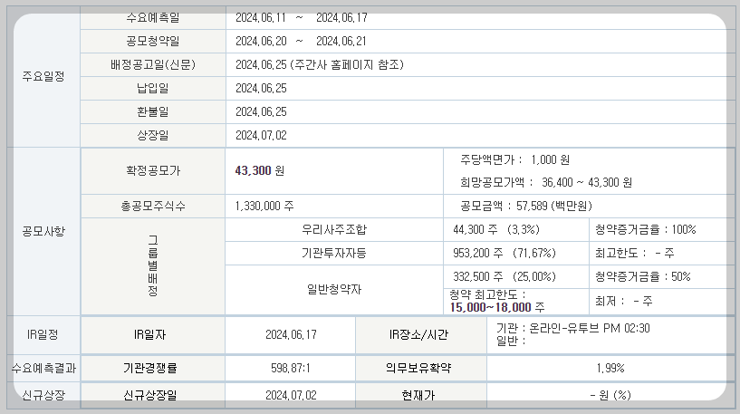The image size is (740, 414).
Task: Click the confirmed price 43,300 원
Action: coord(260,170)
